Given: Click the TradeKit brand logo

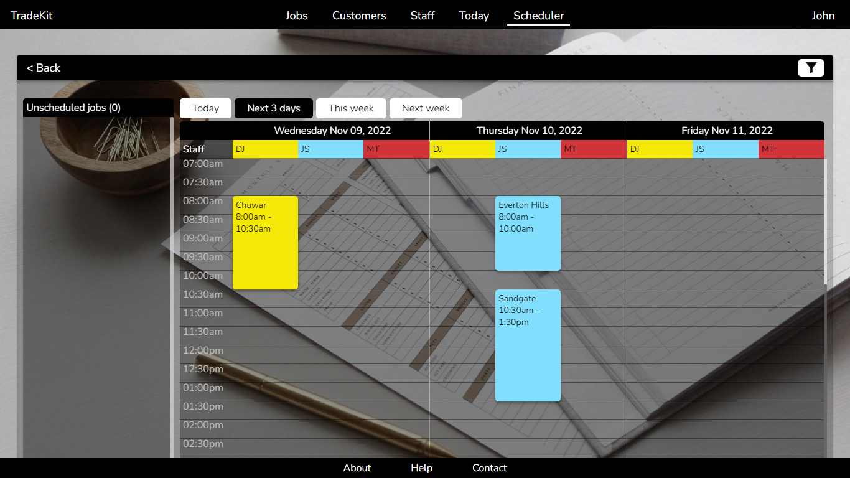Looking at the screenshot, I should 32,16.
